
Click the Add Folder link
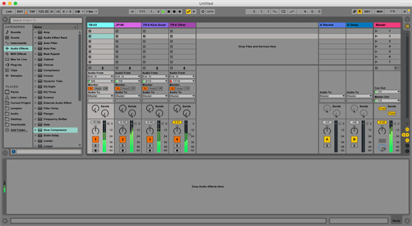(18, 130)
